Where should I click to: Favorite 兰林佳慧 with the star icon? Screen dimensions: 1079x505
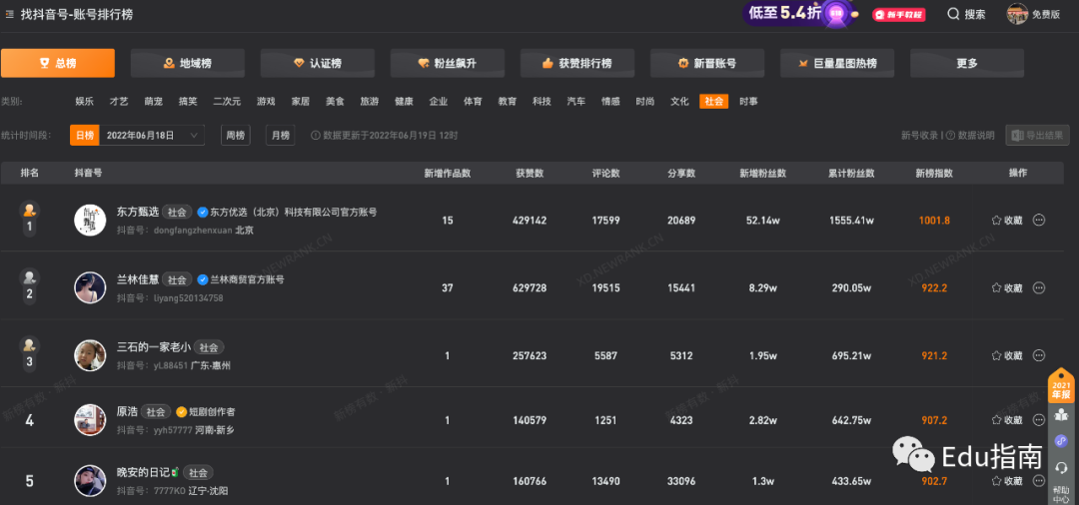click(996, 287)
